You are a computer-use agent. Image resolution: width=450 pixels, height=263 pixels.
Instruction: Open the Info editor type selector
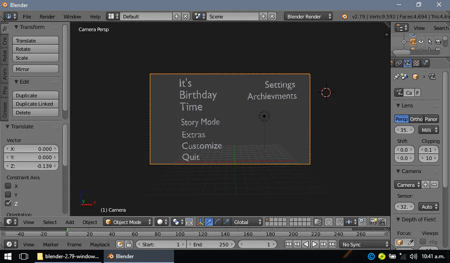point(11,16)
